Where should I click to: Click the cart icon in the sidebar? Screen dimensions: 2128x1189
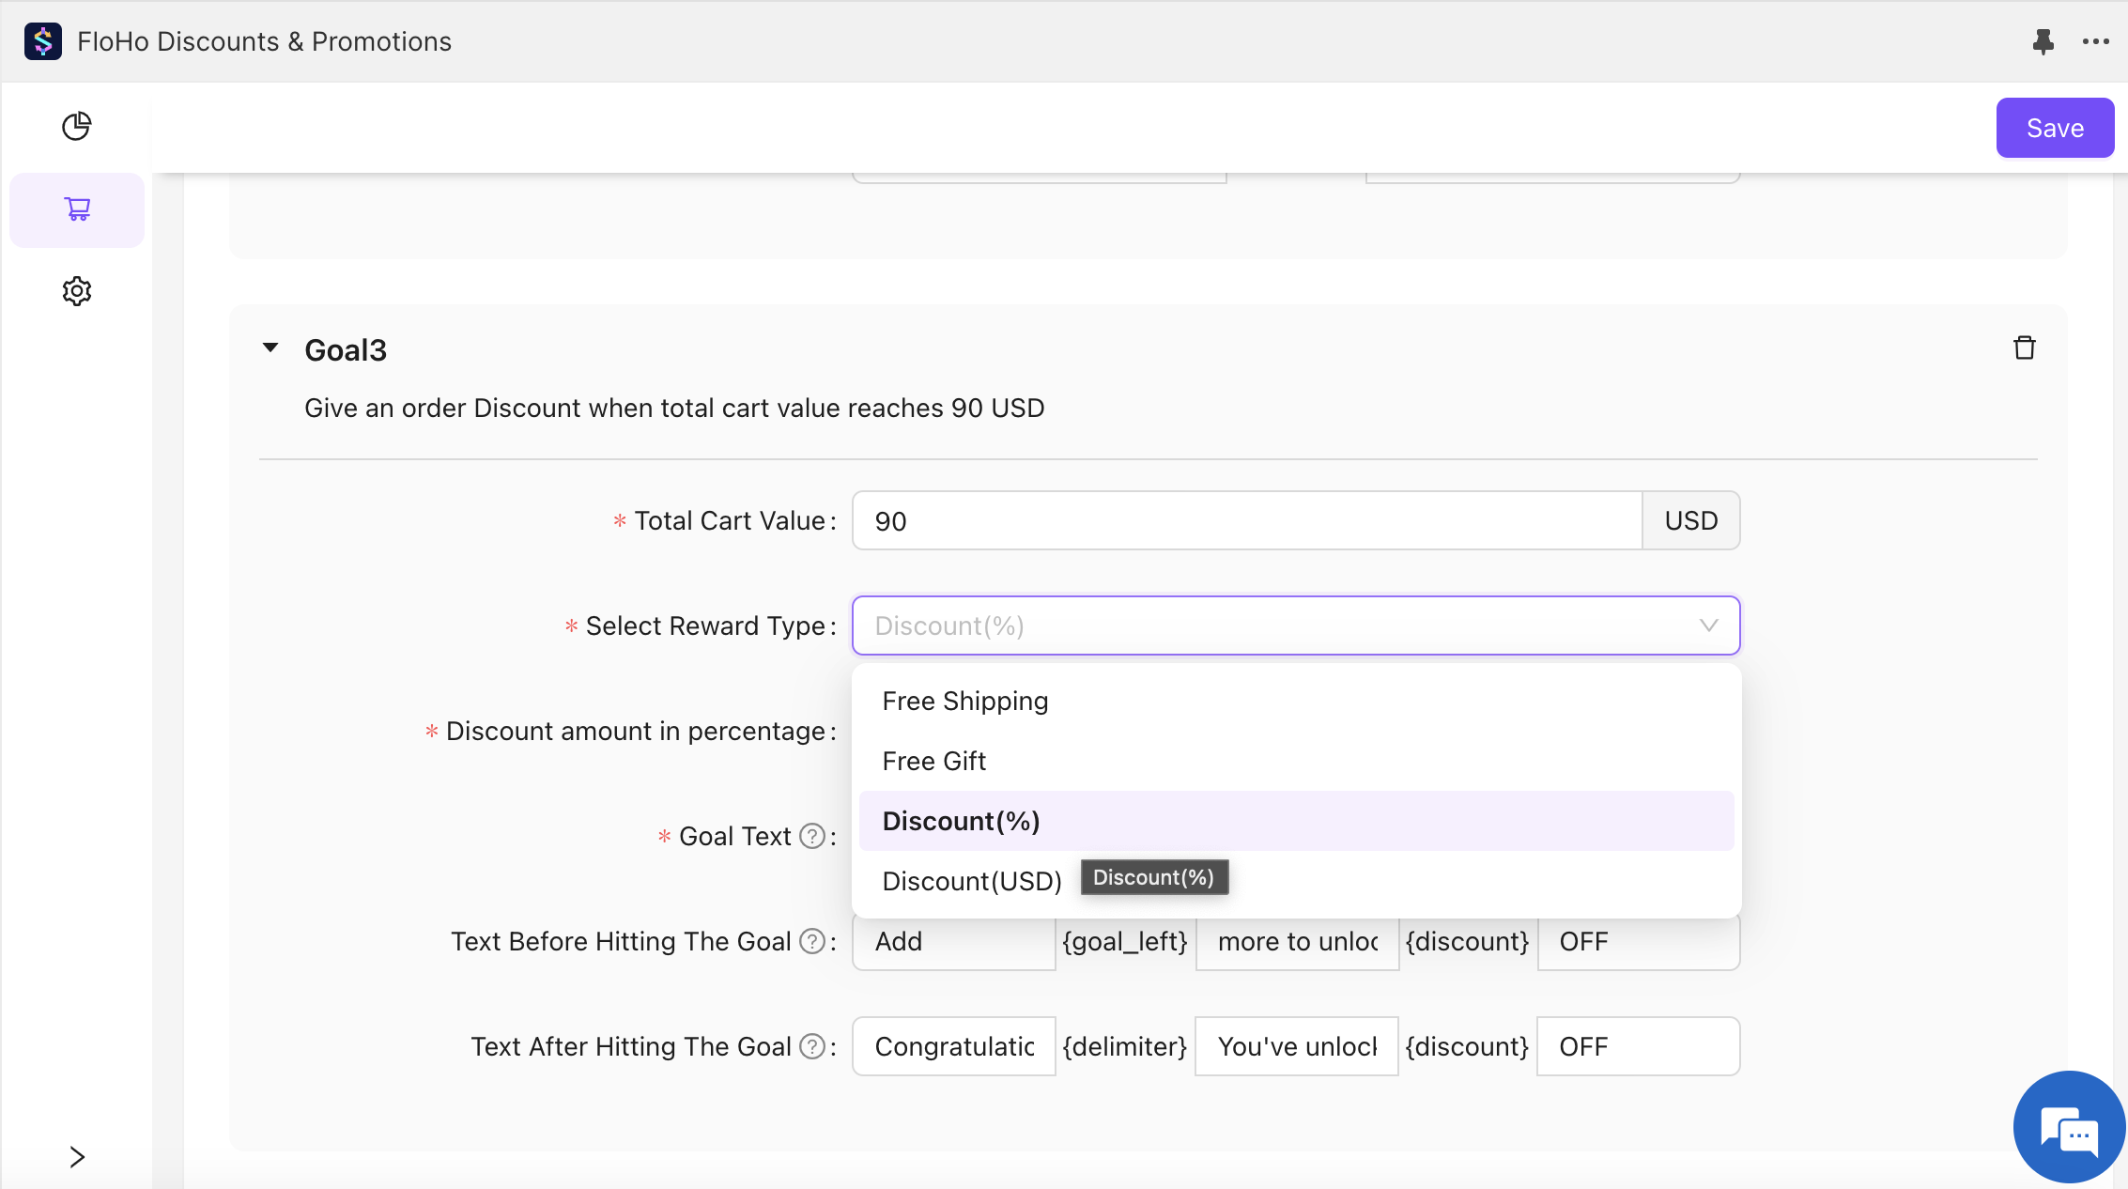(x=77, y=208)
